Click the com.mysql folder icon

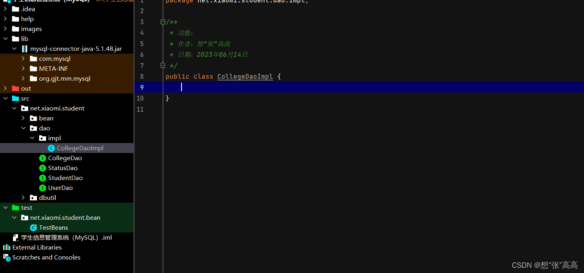pyautogui.click(x=33, y=58)
